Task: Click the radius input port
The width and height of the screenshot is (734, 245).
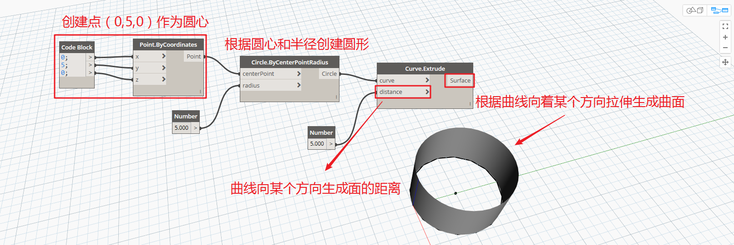Action: pos(271,85)
